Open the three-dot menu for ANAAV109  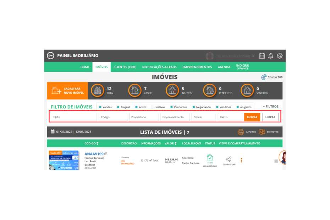(x=242, y=160)
